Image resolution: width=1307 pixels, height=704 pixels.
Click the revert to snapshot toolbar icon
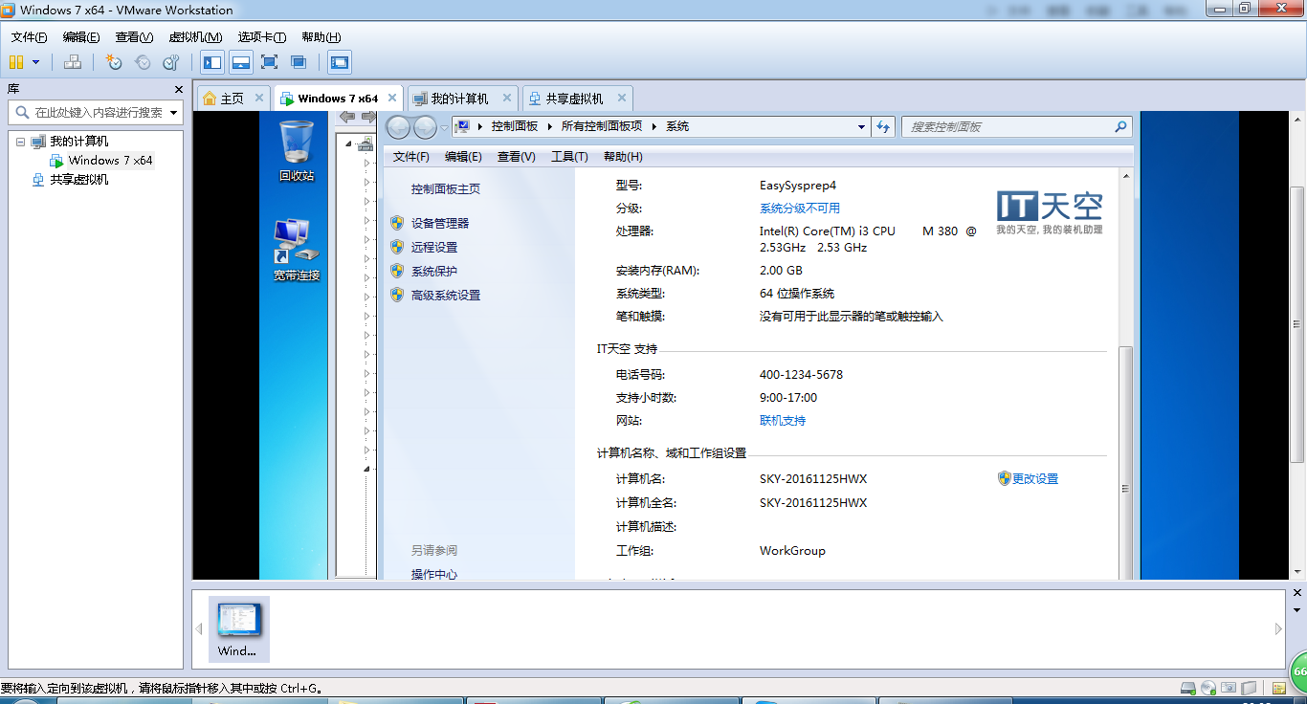[x=143, y=62]
